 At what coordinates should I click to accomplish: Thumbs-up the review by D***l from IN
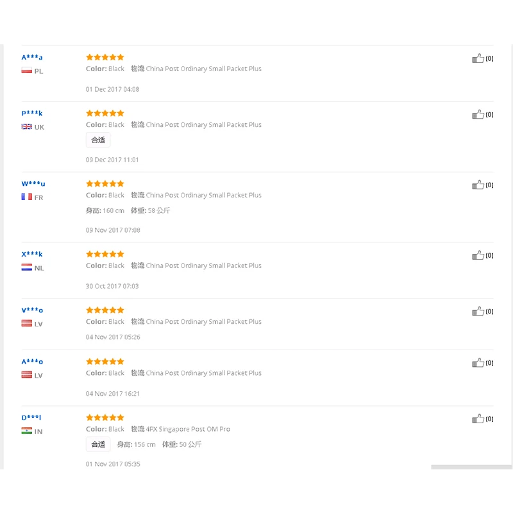(x=478, y=419)
